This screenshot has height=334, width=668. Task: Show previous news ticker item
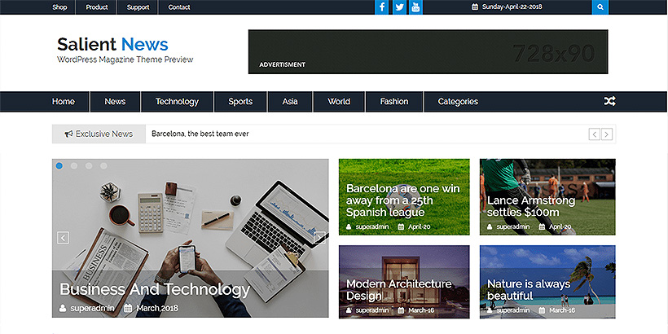click(595, 134)
